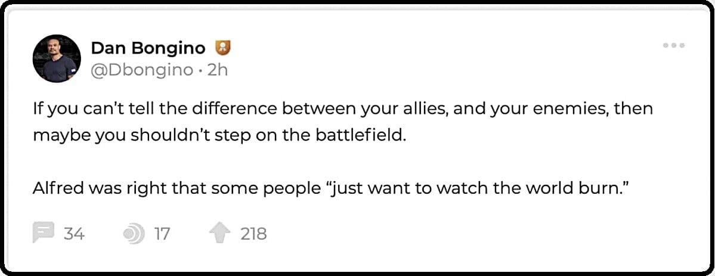Click the line starting "If you can't tell"
Screen dimensions: 715x276
click(x=342, y=110)
